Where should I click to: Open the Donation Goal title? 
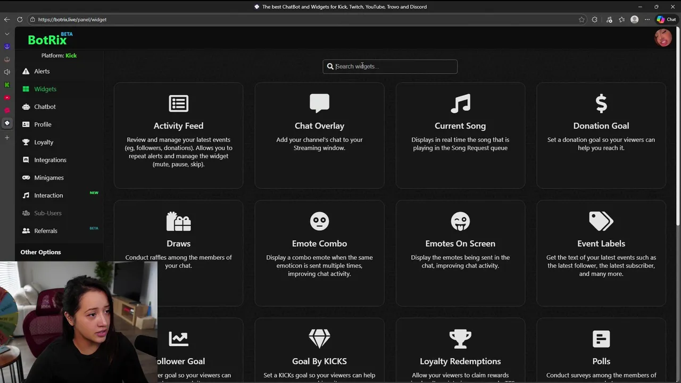[x=601, y=126]
